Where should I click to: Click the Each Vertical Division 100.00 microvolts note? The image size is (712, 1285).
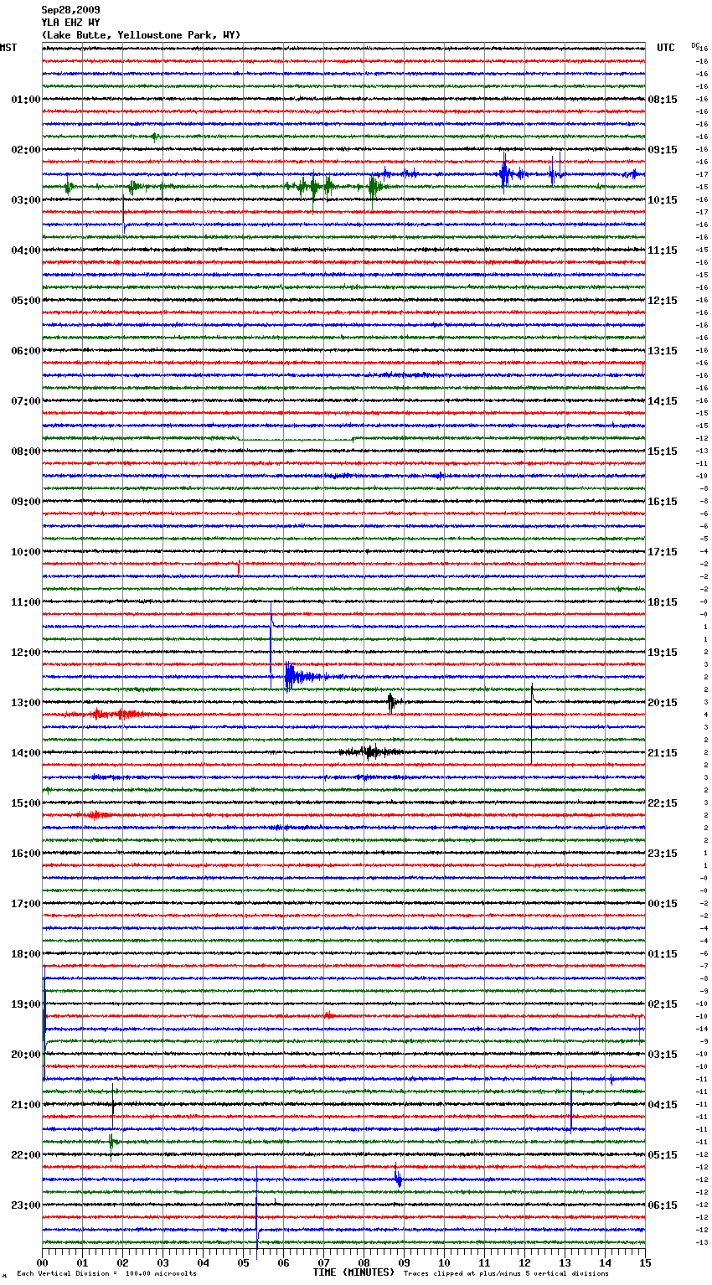pos(106,1273)
